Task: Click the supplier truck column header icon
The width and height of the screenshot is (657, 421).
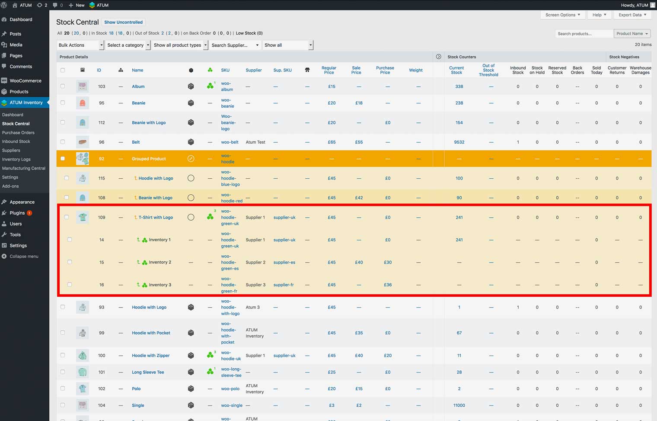Action: pos(307,70)
